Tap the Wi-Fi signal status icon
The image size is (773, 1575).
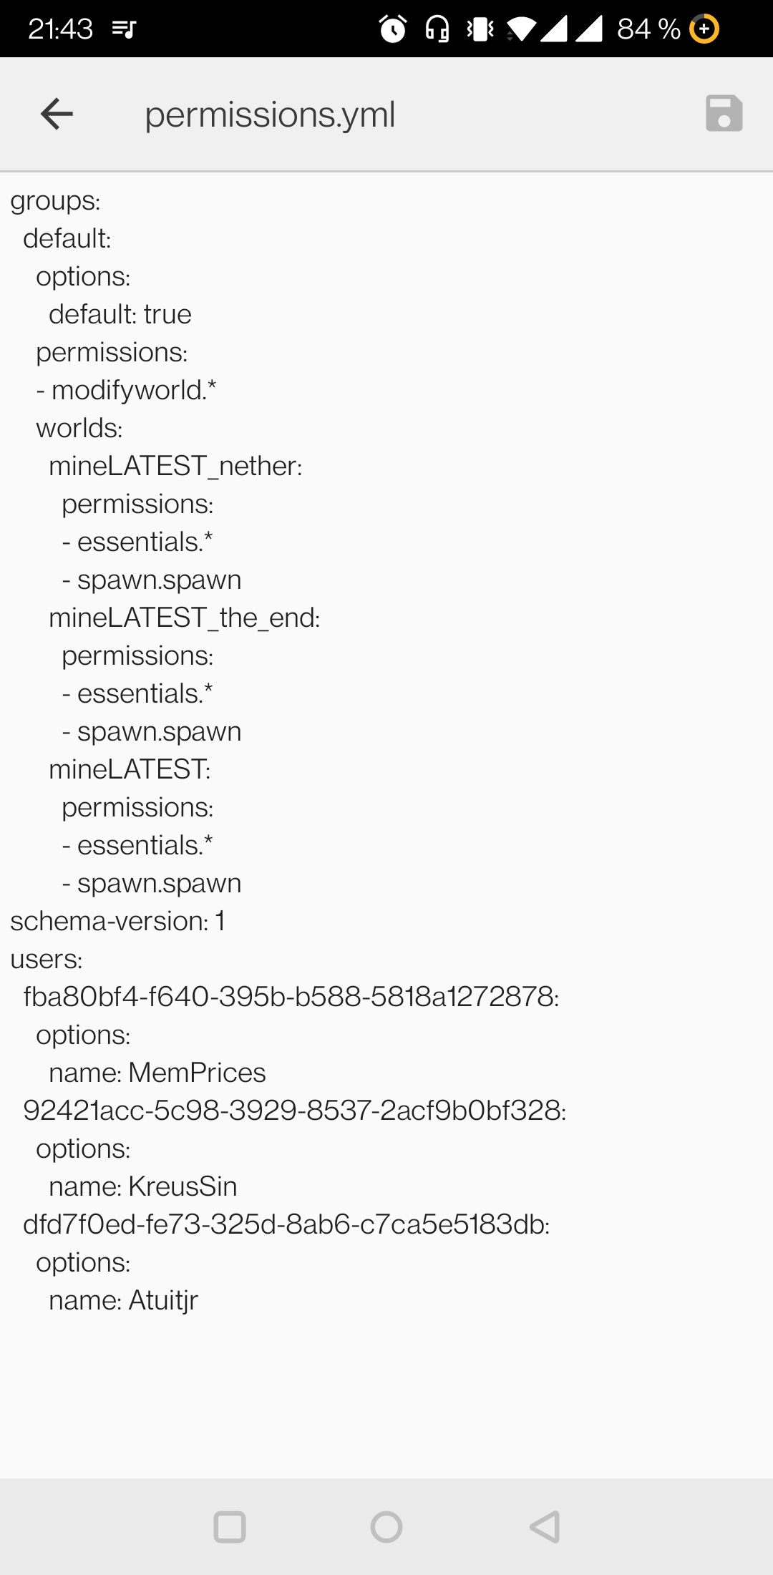[x=522, y=29]
